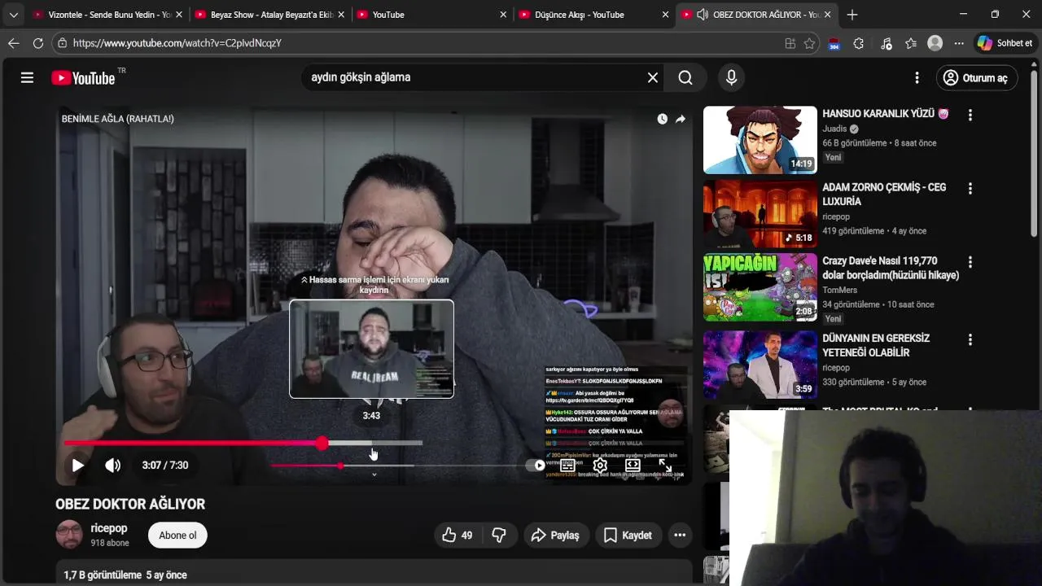Add page to favorites star
Screen dimensions: 1042x586
click(809, 43)
